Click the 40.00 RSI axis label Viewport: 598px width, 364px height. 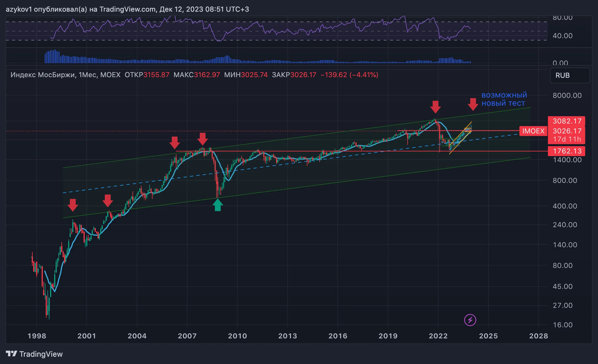tap(562, 36)
